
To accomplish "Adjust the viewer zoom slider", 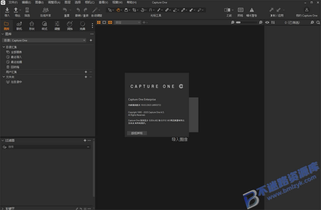I will point(246,22).
